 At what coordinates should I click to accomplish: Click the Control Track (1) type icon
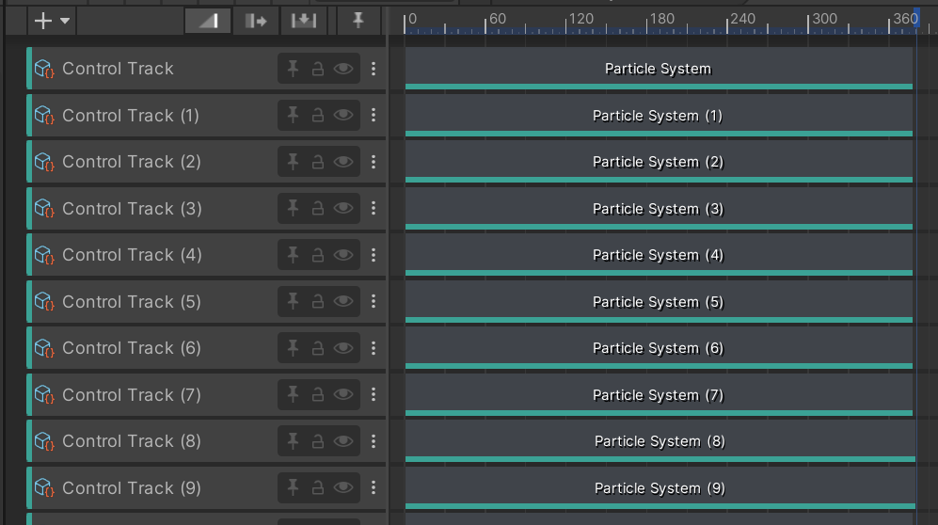pyautogui.click(x=44, y=115)
